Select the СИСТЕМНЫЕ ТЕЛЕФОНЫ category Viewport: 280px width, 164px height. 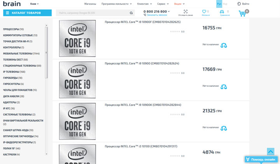(x=19, y=114)
